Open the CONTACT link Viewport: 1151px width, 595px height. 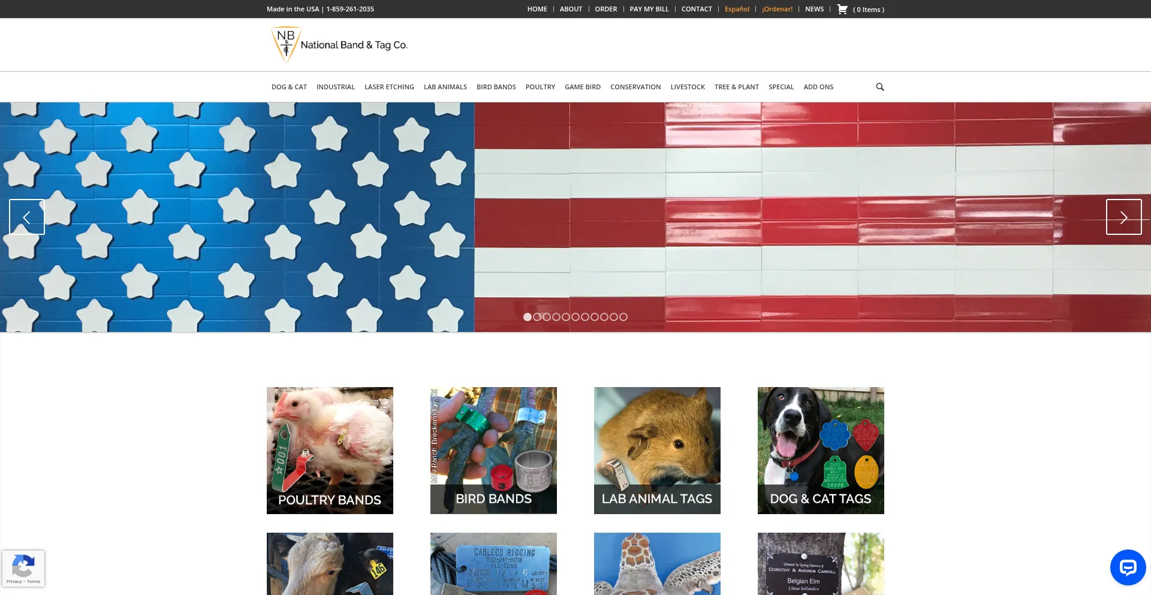[697, 9]
